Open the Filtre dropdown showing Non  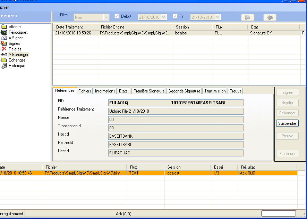coord(92,17)
